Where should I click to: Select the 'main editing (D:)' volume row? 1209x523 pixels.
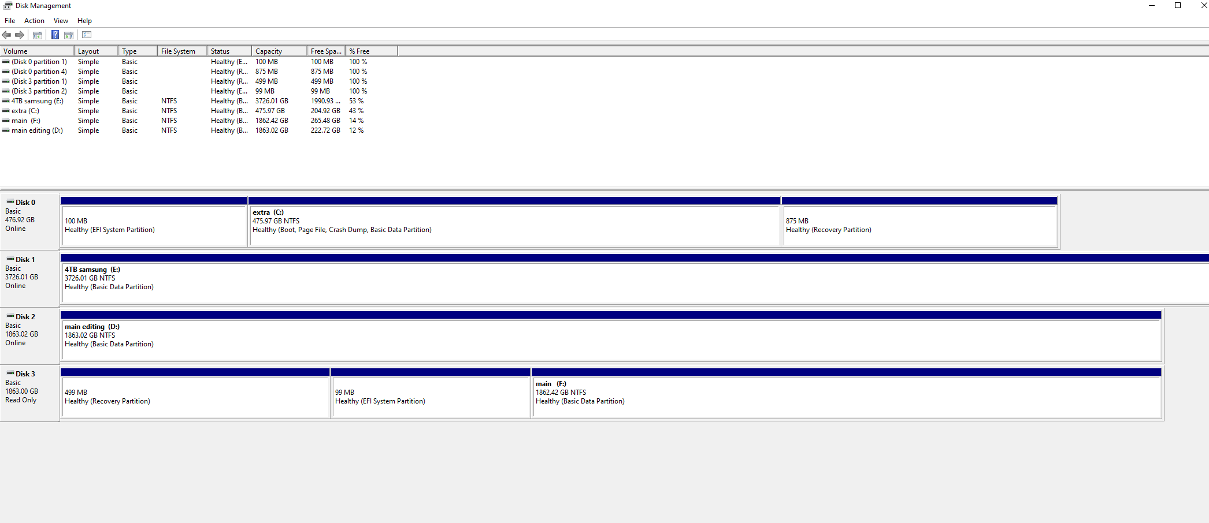point(199,130)
